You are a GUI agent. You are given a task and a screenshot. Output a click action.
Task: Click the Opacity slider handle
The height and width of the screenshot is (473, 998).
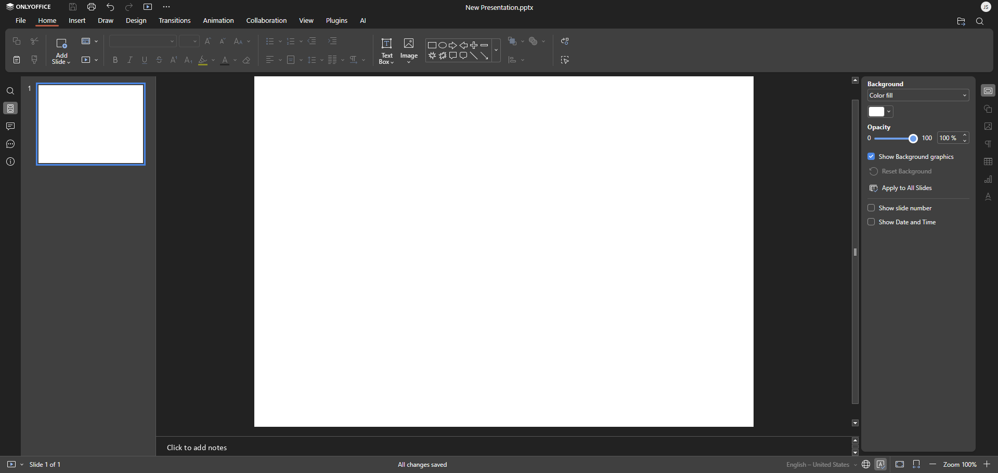click(913, 139)
